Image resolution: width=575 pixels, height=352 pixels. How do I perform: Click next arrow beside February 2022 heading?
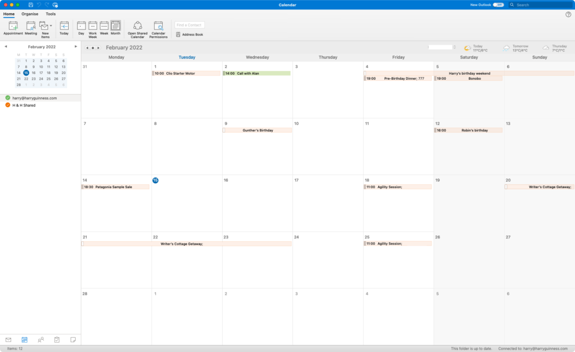[x=98, y=48]
